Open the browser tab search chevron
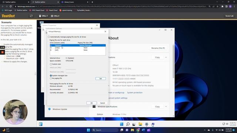Screen dimensions: 237x133 pyautogui.click(x=217, y=2)
